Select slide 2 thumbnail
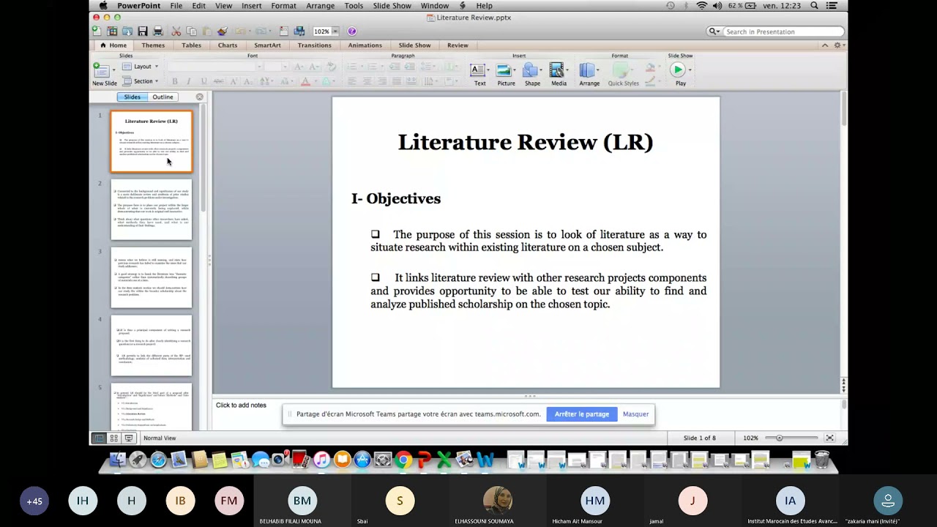The height and width of the screenshot is (527, 937). [x=152, y=209]
